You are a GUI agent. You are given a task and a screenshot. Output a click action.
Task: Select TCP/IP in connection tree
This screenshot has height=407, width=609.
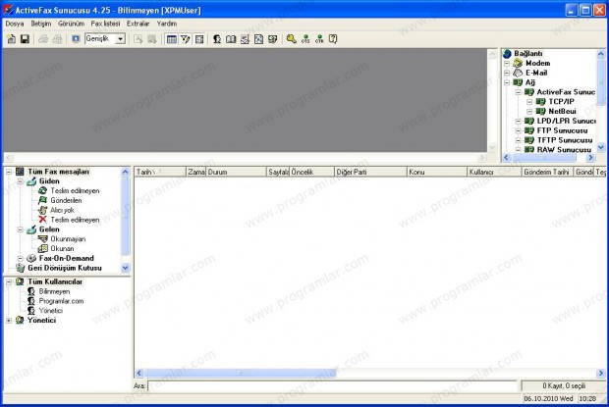[561, 102]
